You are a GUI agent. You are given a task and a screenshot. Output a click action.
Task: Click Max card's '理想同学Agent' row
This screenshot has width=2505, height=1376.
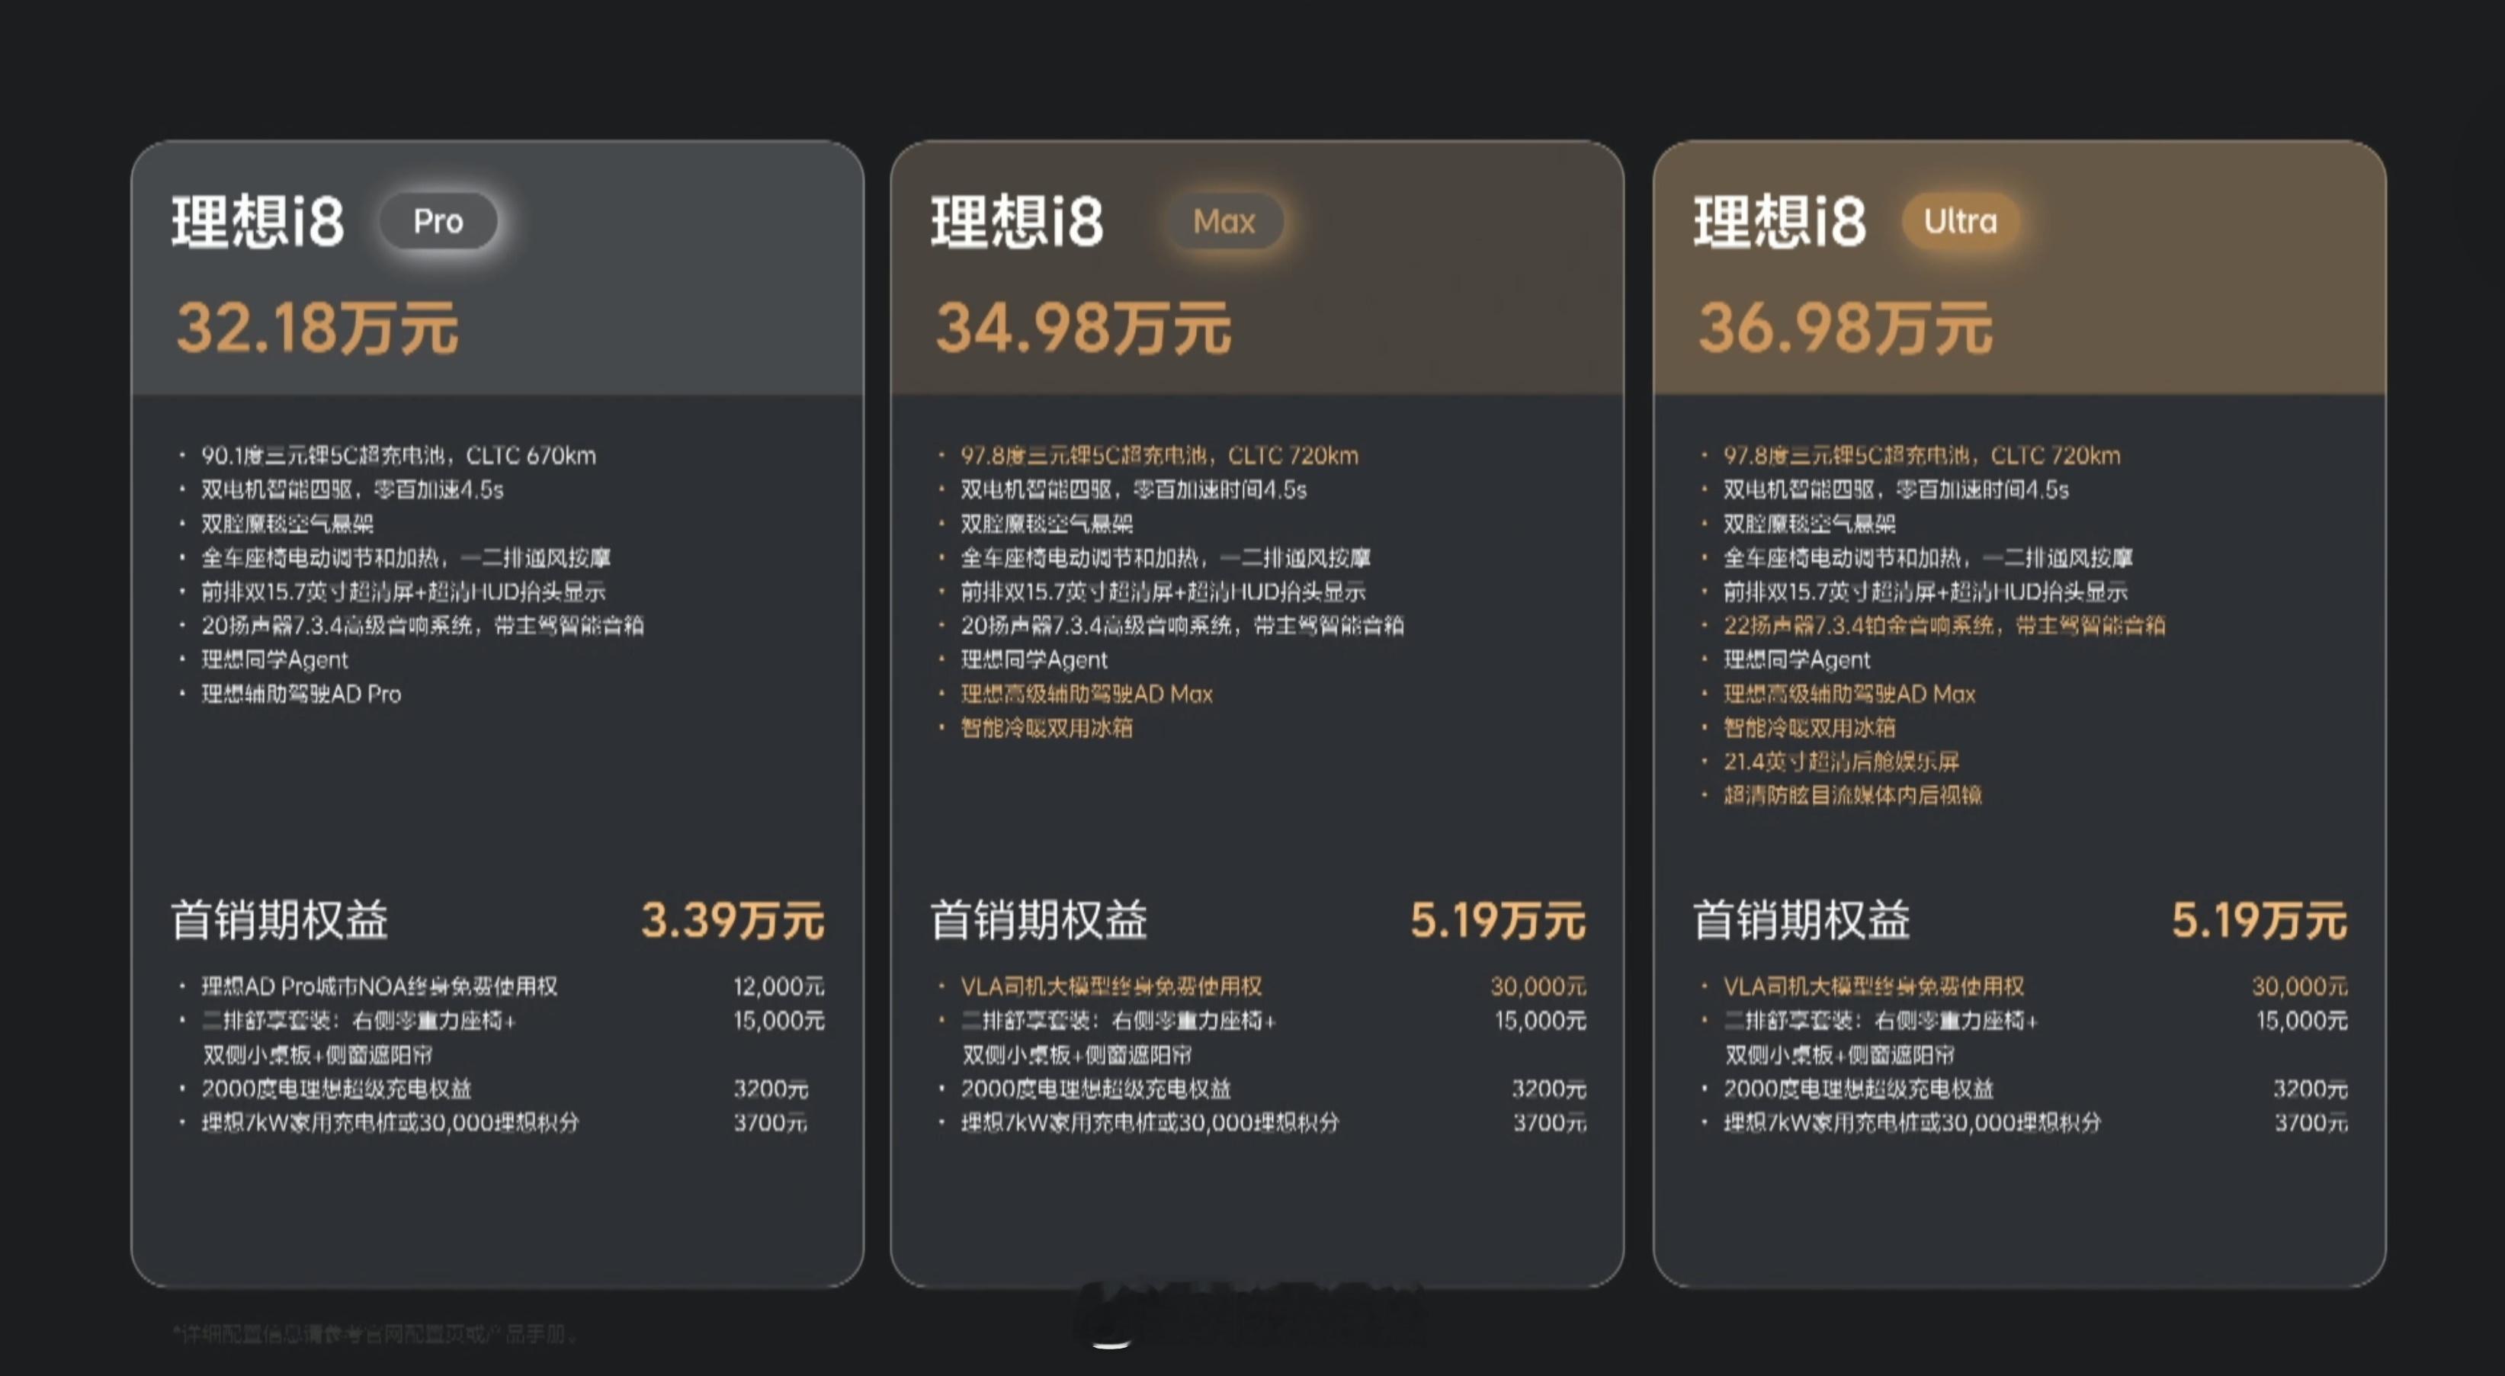coord(1034,659)
